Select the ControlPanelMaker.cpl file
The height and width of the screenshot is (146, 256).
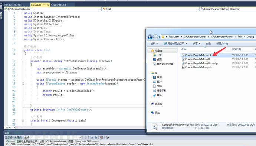click(x=198, y=55)
